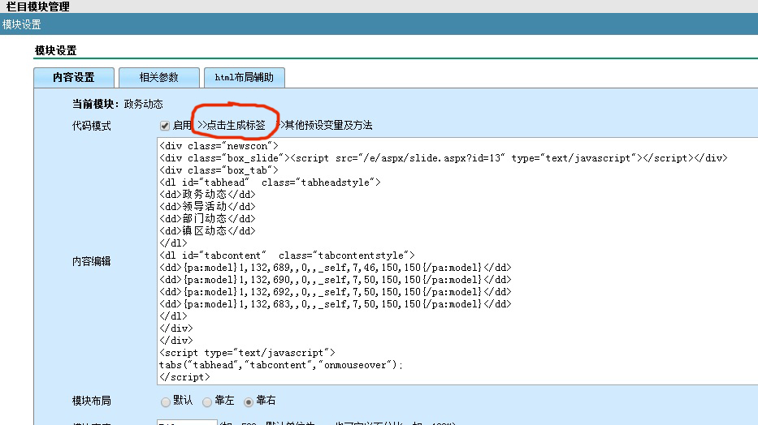Click the 镇区动态 dd line in code
Image resolution: width=758 pixels, height=425 pixels.
point(207,231)
